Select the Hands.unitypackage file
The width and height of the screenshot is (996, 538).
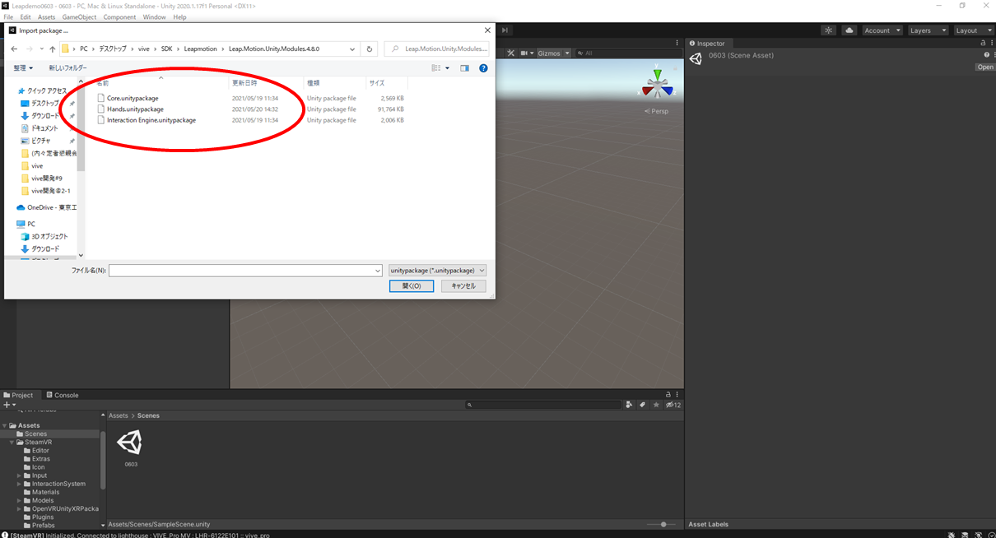pyautogui.click(x=134, y=109)
